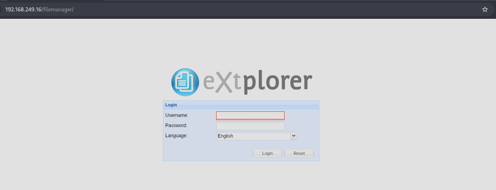Click the Username: label
The image size is (496, 190).
coord(177,115)
